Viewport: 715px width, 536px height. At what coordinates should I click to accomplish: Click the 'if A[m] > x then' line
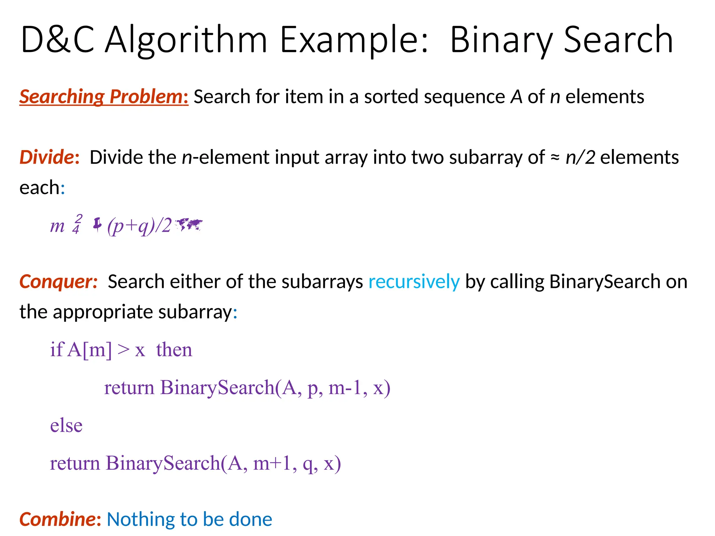[121, 350]
